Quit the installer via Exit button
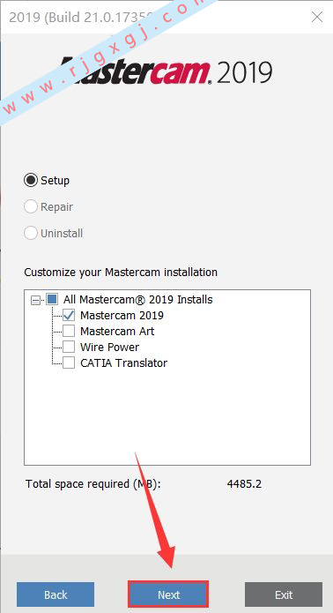This screenshot has height=613, width=333. click(x=284, y=594)
